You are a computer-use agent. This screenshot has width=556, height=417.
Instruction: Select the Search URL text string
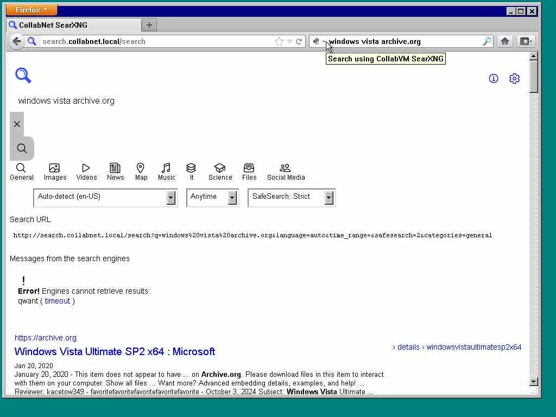click(252, 235)
